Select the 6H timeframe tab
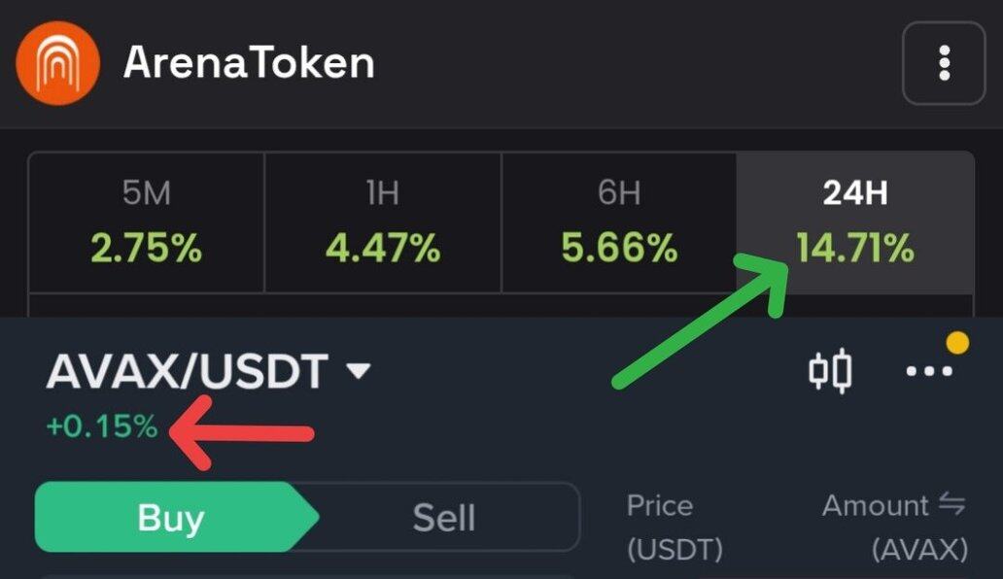The image size is (1003, 579). (619, 222)
